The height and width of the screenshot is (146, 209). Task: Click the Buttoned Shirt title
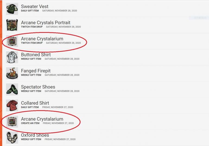click(x=36, y=55)
